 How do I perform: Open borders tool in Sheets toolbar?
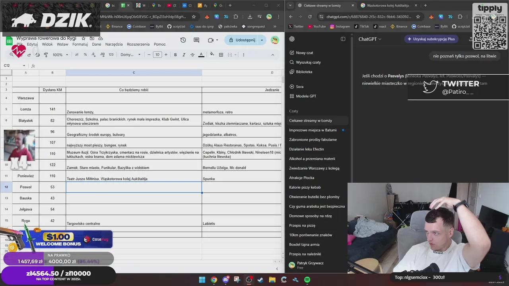[x=221, y=55]
